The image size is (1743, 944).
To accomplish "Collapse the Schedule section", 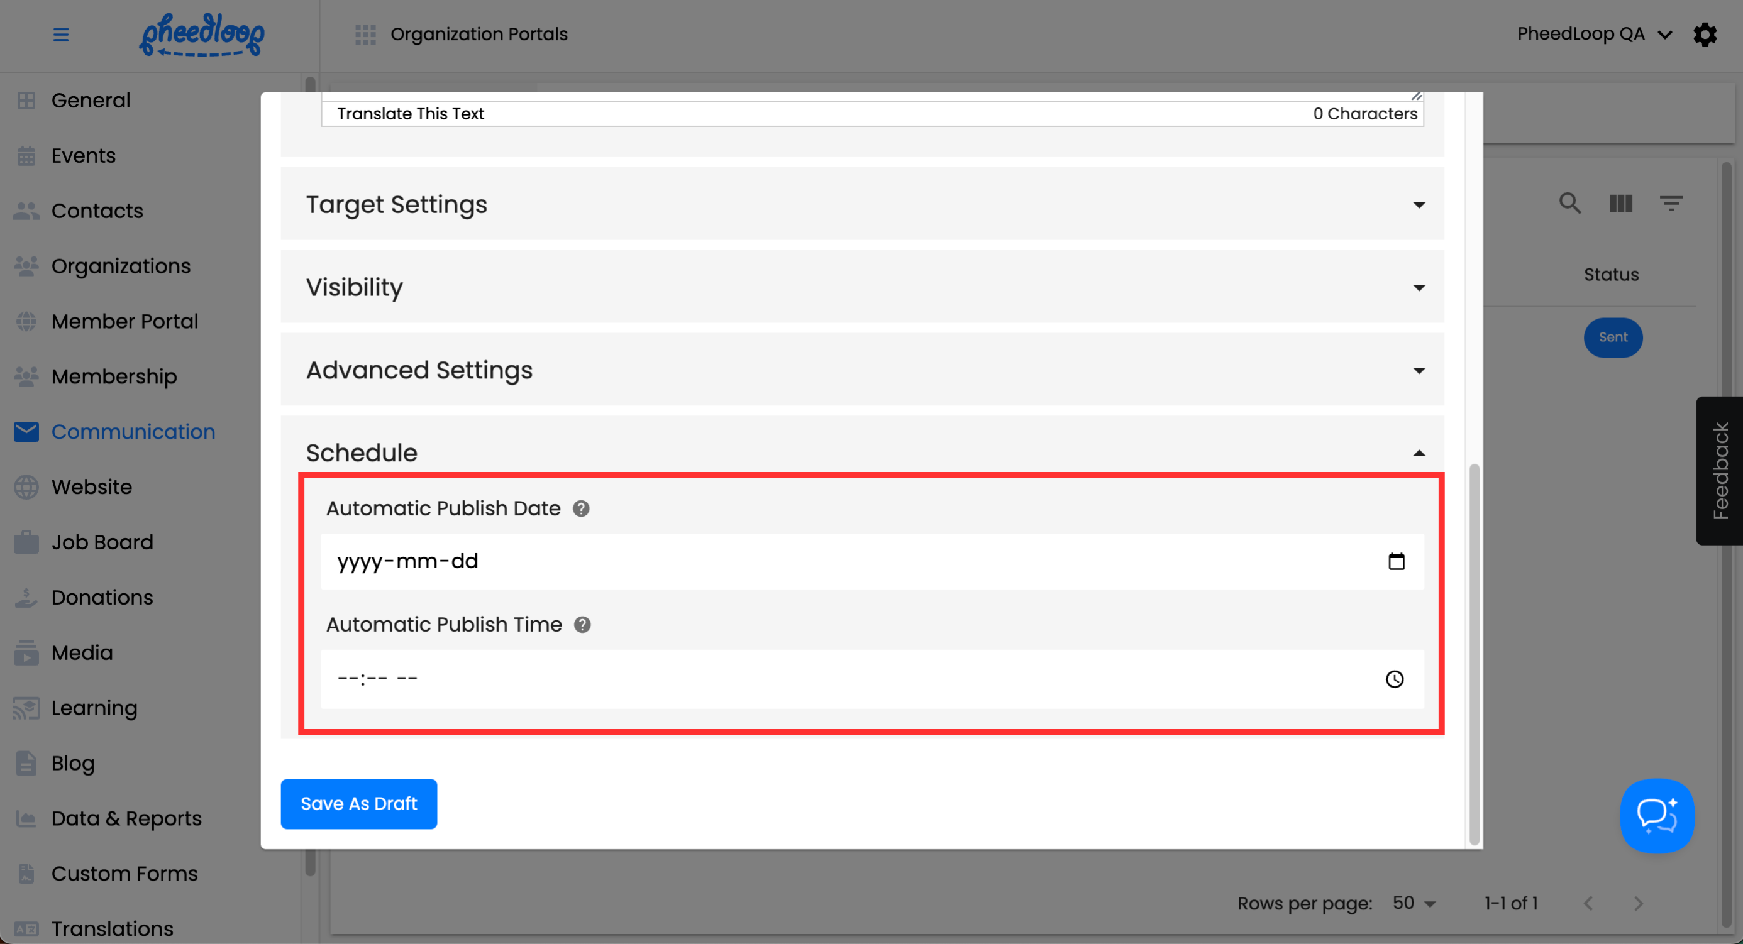I will tap(1419, 453).
